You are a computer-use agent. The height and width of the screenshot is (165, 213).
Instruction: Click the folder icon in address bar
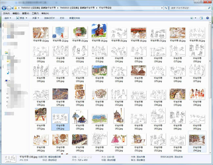tap(16, 8)
